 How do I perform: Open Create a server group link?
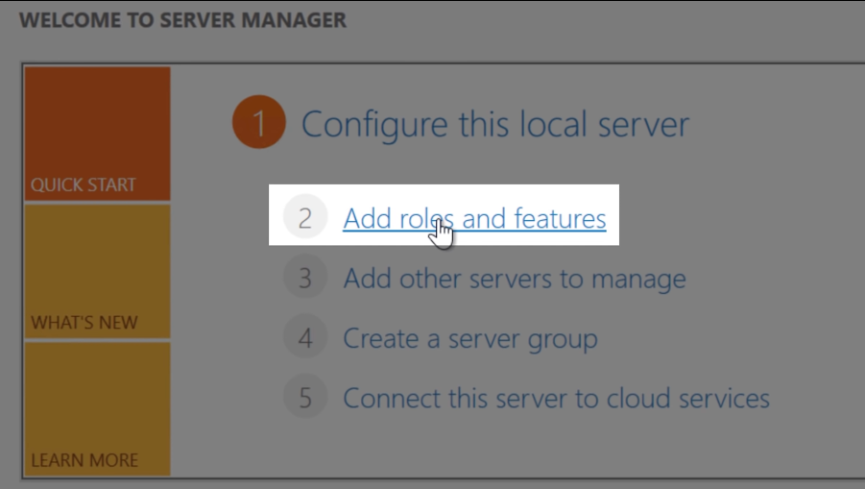pos(470,338)
